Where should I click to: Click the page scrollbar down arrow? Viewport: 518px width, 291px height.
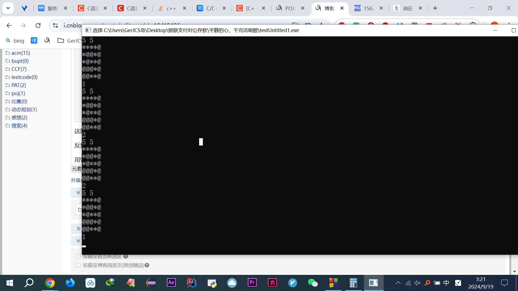coord(514,271)
